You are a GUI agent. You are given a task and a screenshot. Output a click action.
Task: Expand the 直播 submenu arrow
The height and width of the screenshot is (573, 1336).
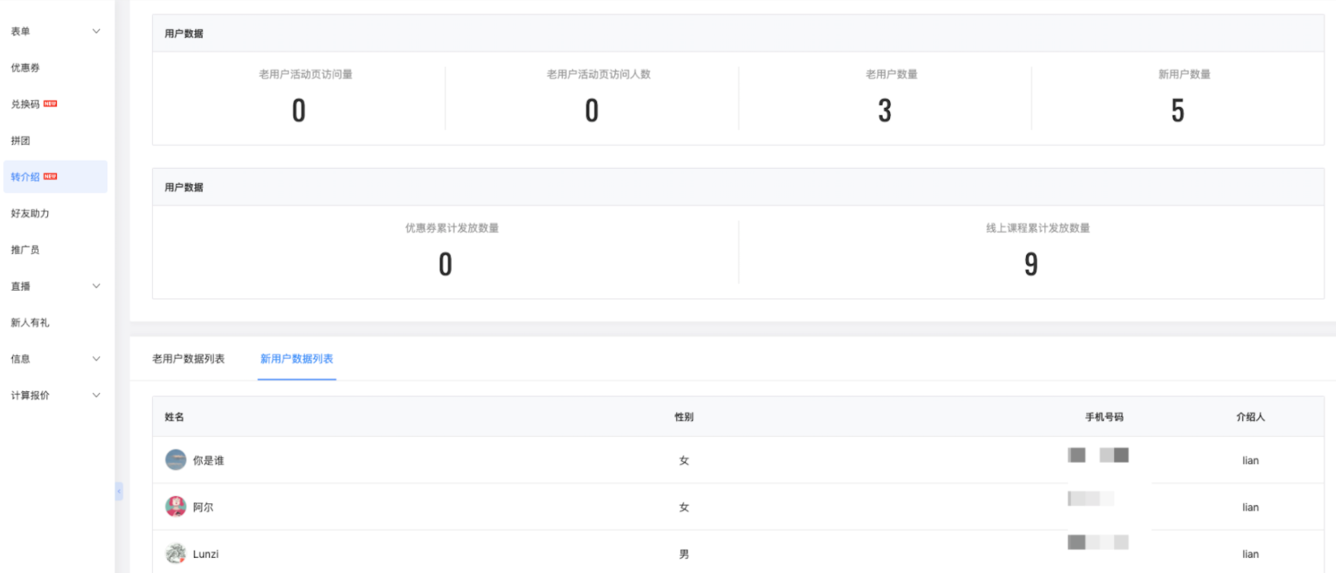pos(96,286)
